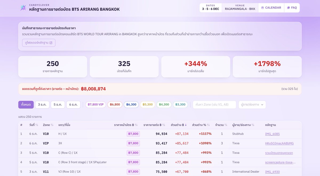Click ฿7,800 face price badge in VIP row
This screenshot has width=320, height=176.
coord(133,143)
